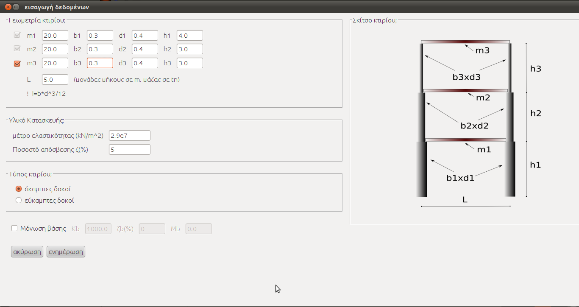Focus the b3 width field
The height and width of the screenshot is (307, 579).
click(100, 63)
